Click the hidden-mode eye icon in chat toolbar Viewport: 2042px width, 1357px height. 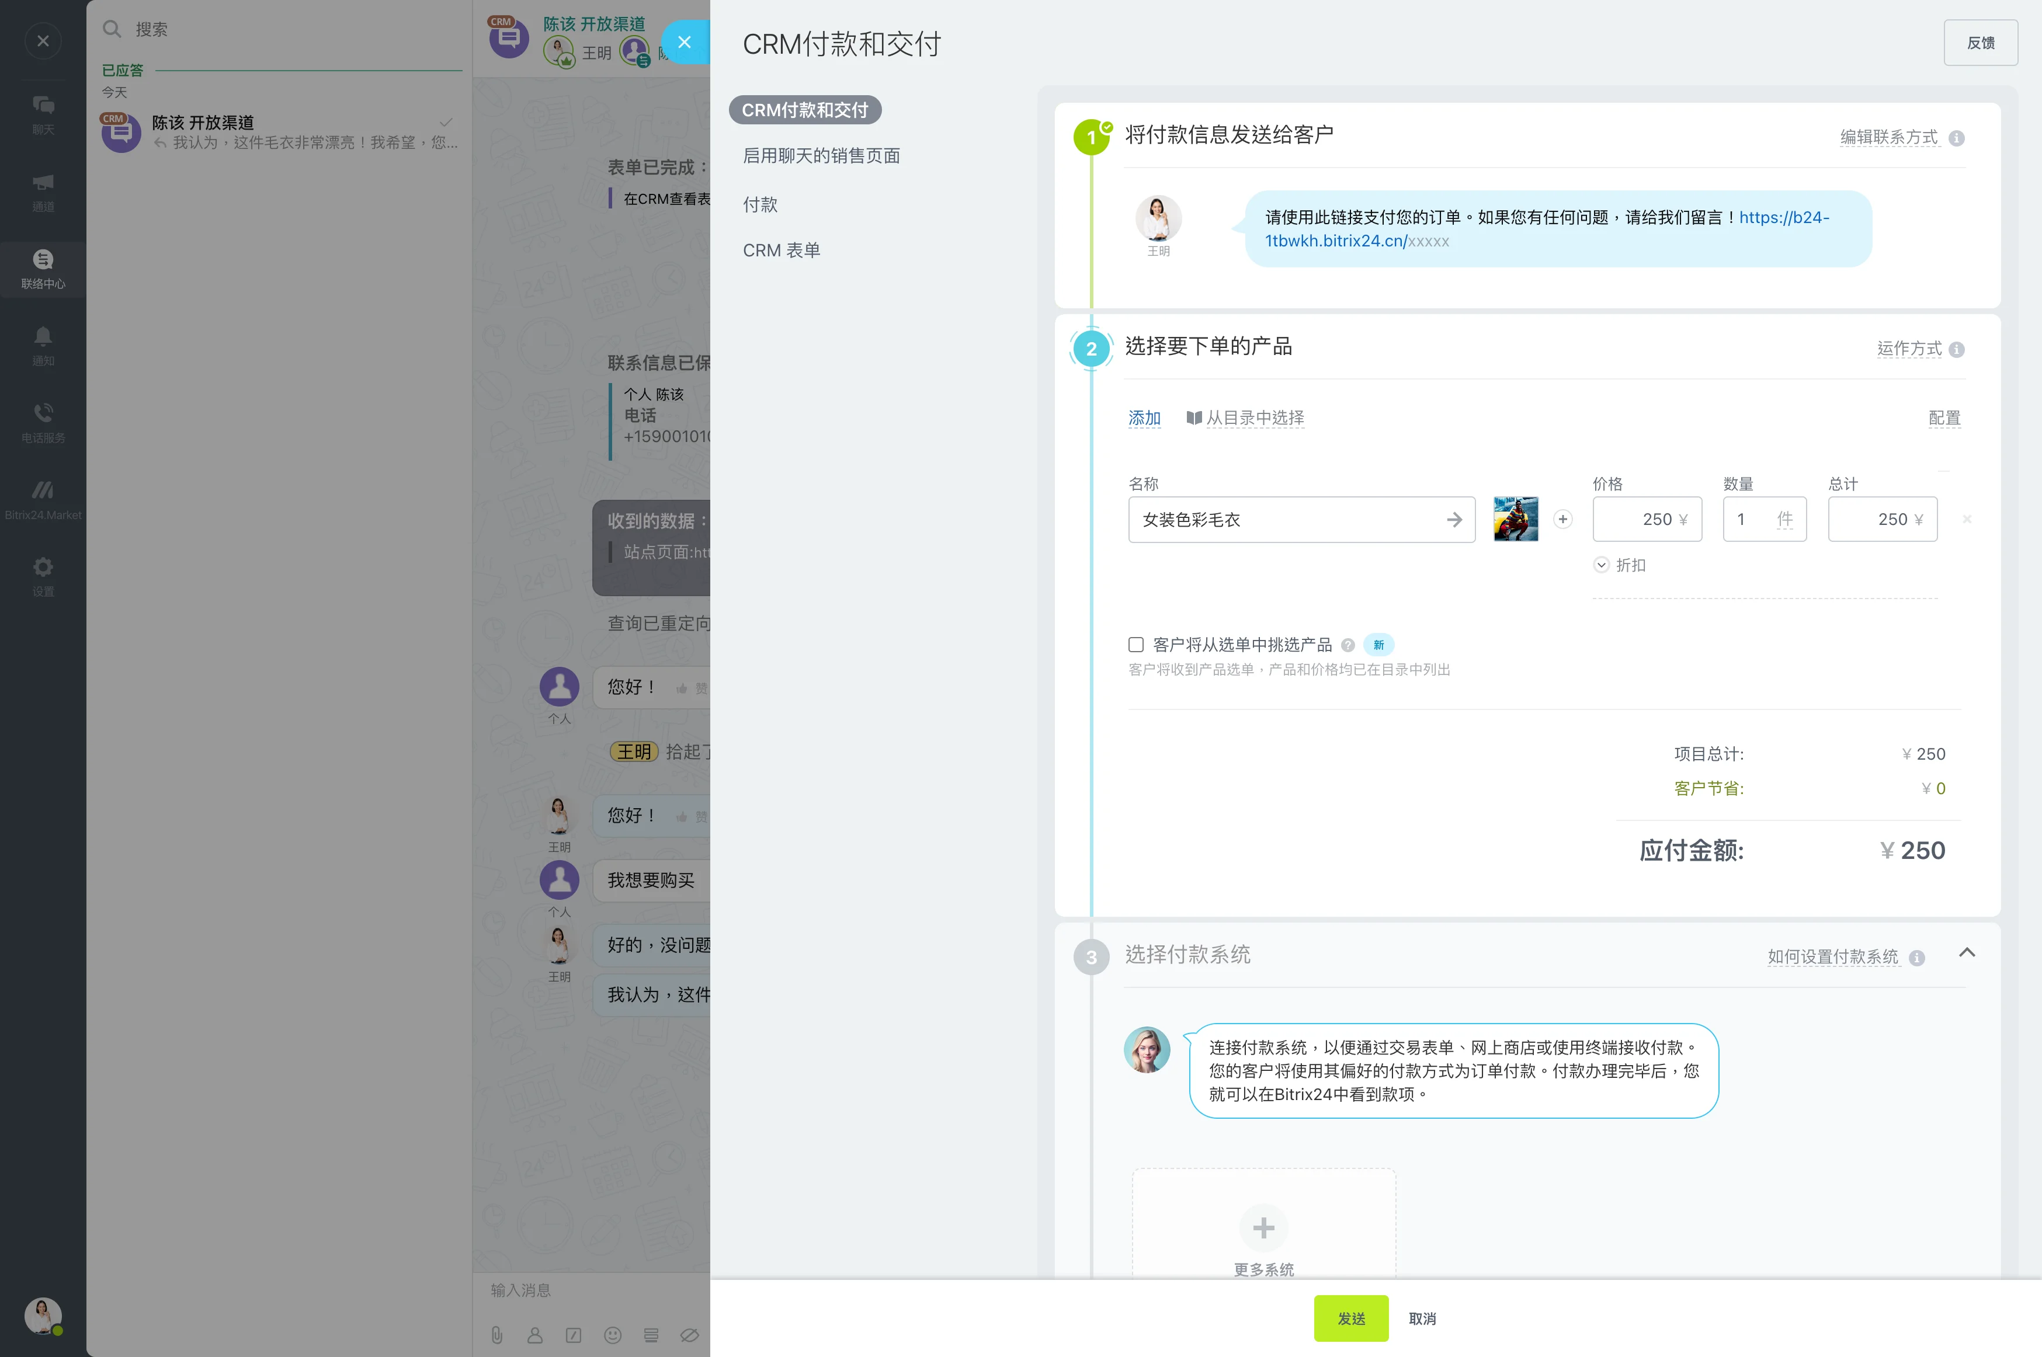pos(689,1334)
